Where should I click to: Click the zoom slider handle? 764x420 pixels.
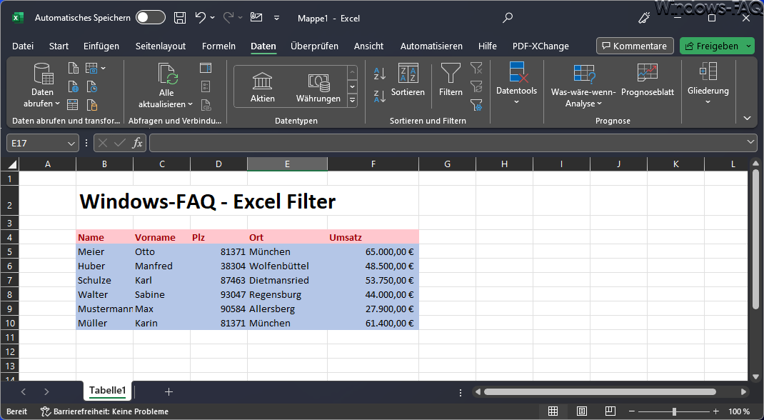pos(674,411)
